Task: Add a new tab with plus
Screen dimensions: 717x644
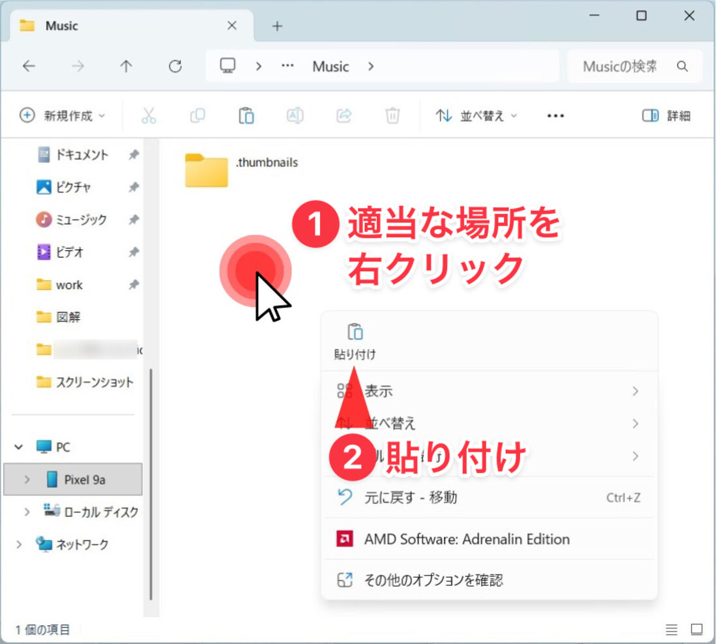Action: click(x=277, y=26)
